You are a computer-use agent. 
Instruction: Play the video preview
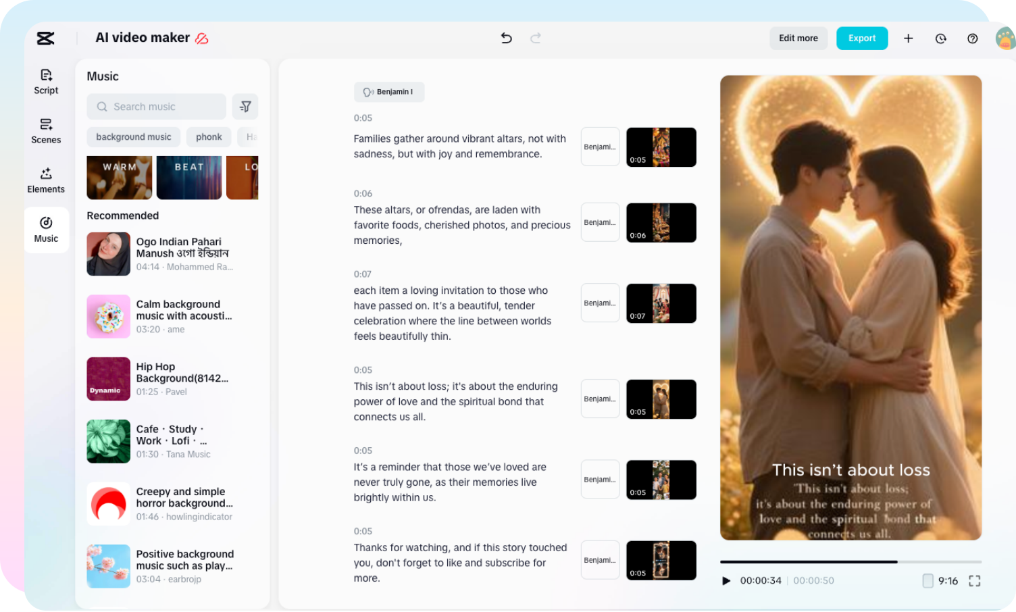(x=727, y=581)
